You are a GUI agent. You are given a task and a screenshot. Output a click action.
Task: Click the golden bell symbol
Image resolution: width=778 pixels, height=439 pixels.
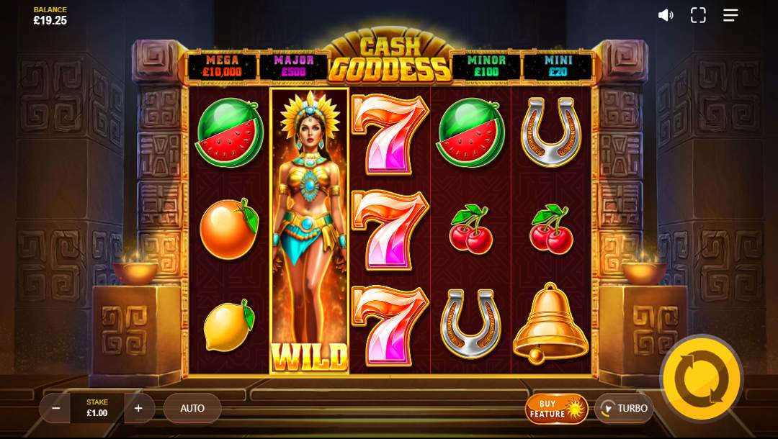point(550,323)
